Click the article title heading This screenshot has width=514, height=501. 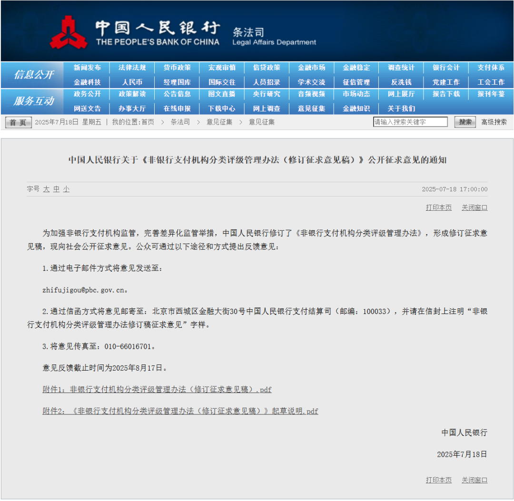point(257,160)
